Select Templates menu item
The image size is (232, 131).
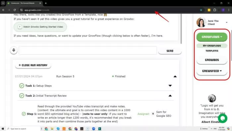[212, 51]
